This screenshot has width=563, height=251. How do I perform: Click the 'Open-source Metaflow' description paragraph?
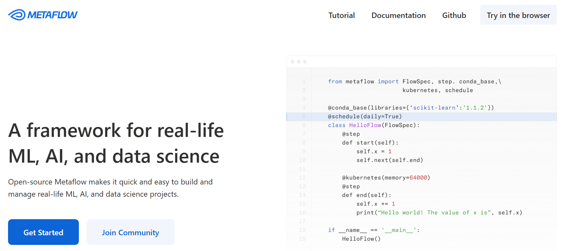point(110,188)
